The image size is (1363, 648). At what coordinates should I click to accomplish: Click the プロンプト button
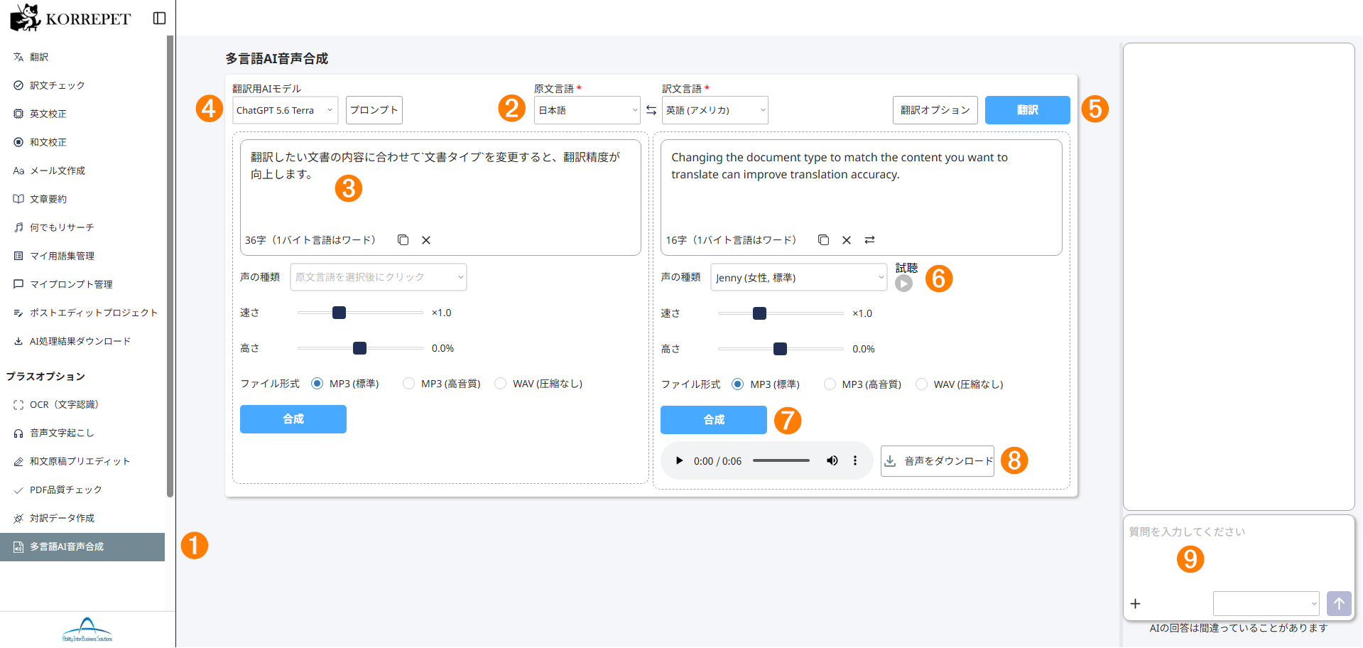[374, 110]
